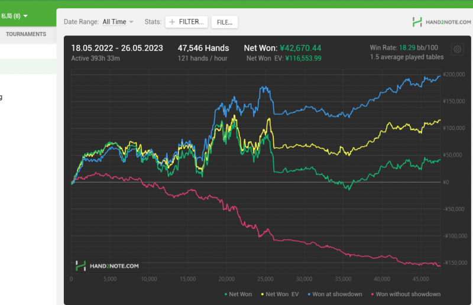Image resolution: width=473 pixels, height=305 pixels.
Task: Toggle Net Won series in legend
Action: click(239, 294)
